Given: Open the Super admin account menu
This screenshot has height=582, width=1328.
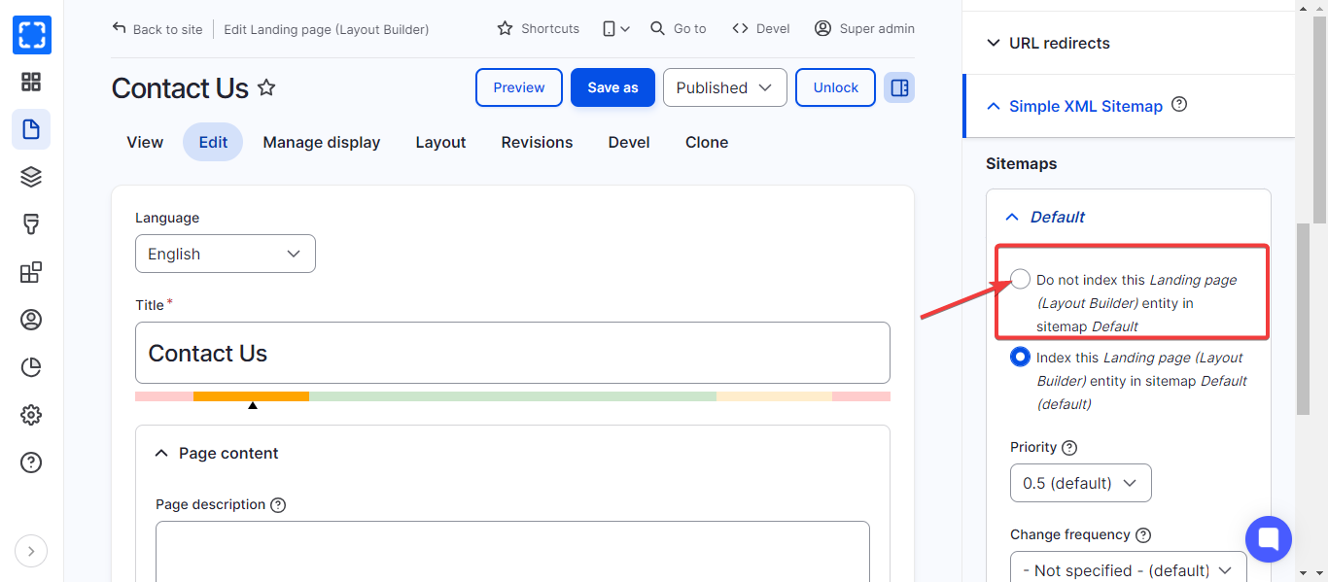Looking at the screenshot, I should [864, 28].
